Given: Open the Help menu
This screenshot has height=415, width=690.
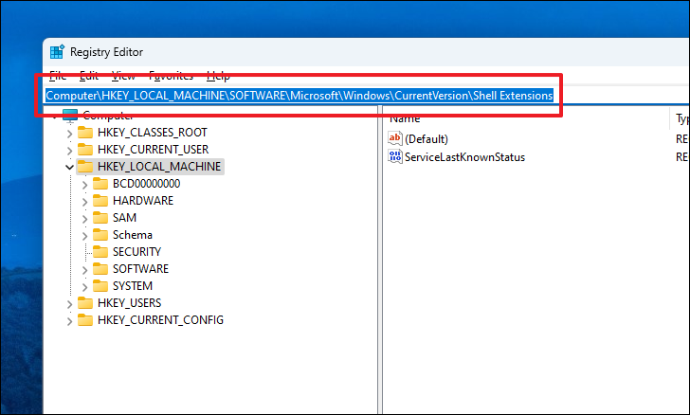Looking at the screenshot, I should pyautogui.click(x=218, y=76).
